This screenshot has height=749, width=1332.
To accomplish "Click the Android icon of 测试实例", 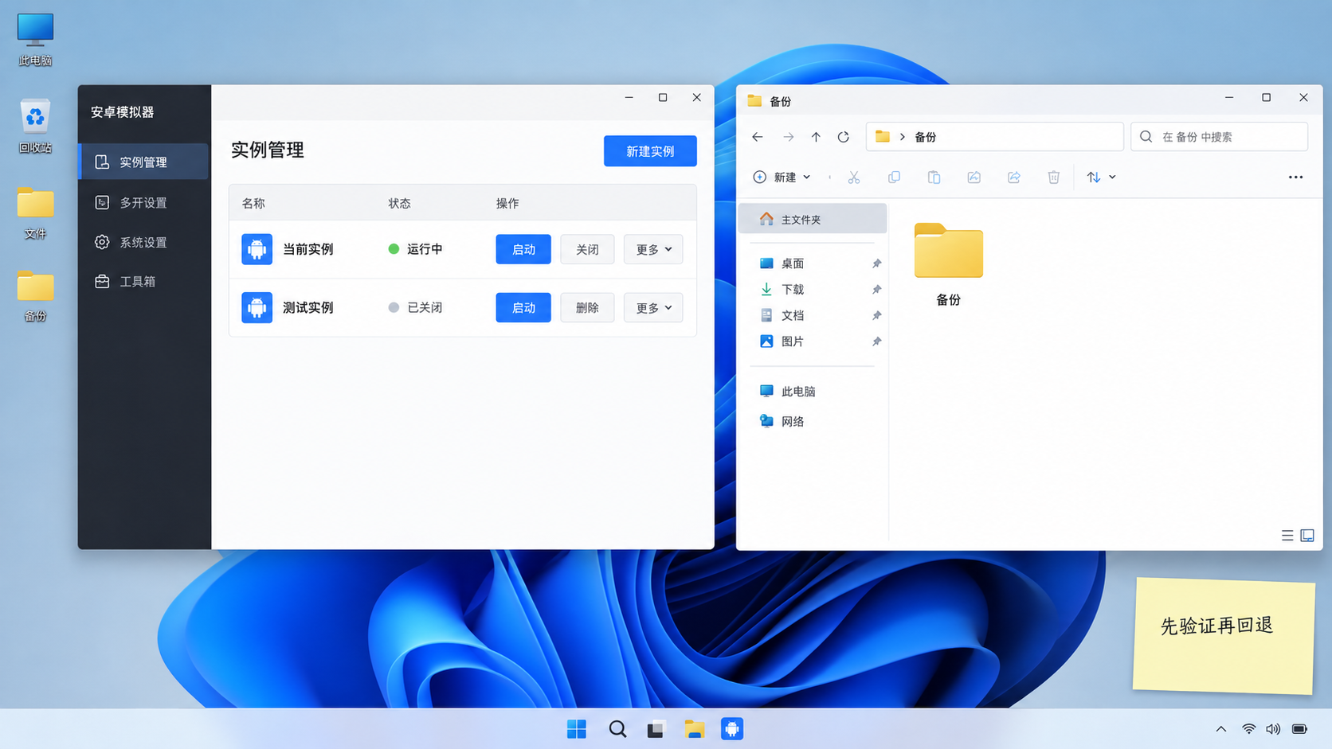I will (x=257, y=307).
